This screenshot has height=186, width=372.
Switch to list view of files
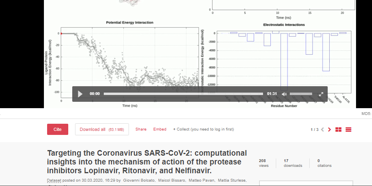pos(348,129)
